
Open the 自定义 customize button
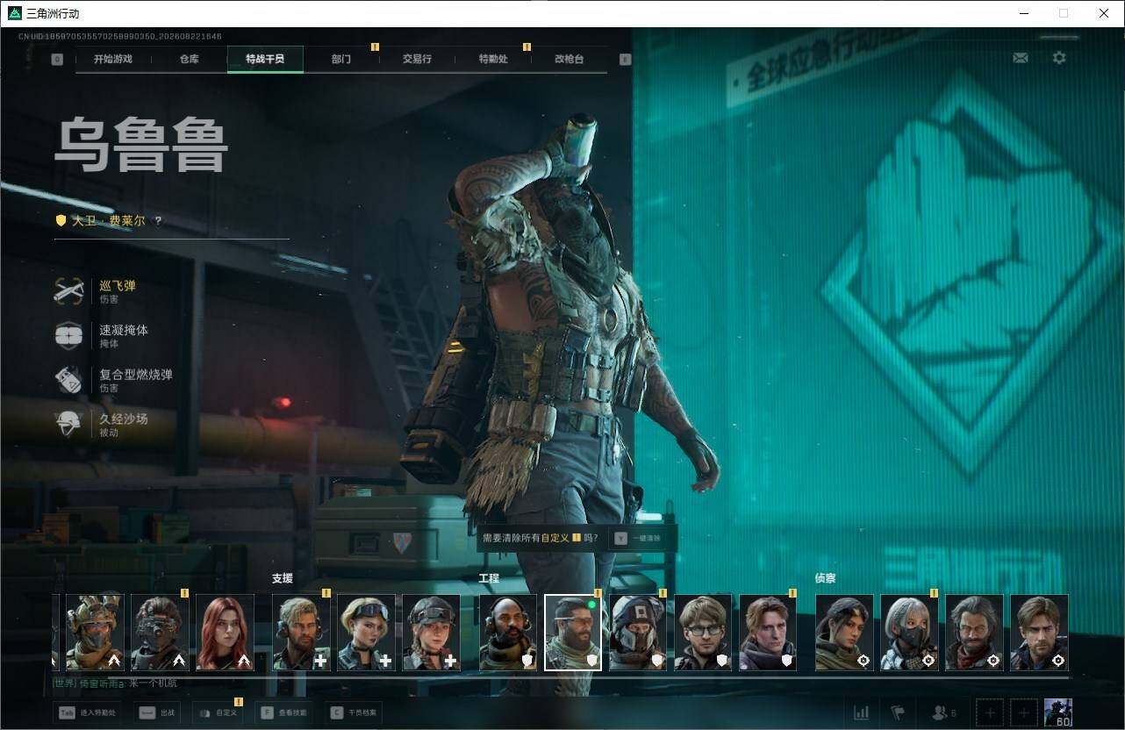coord(218,713)
